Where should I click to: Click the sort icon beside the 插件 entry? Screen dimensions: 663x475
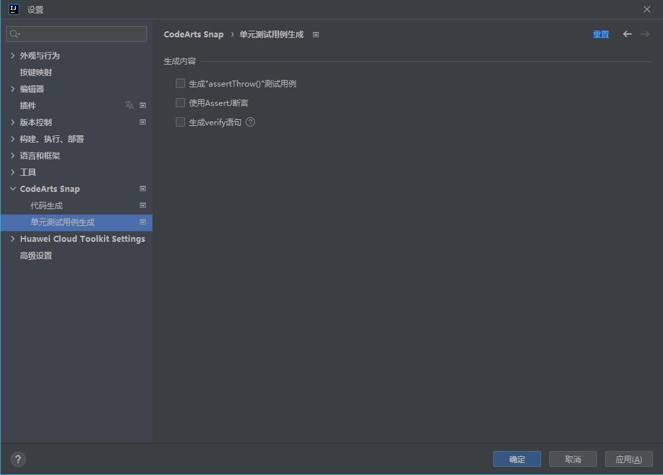click(129, 105)
